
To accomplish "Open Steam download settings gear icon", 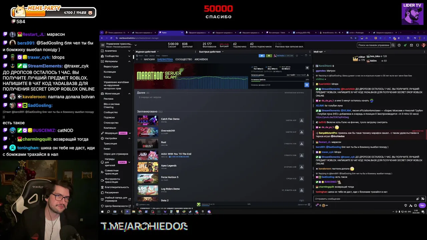I will [307, 68].
